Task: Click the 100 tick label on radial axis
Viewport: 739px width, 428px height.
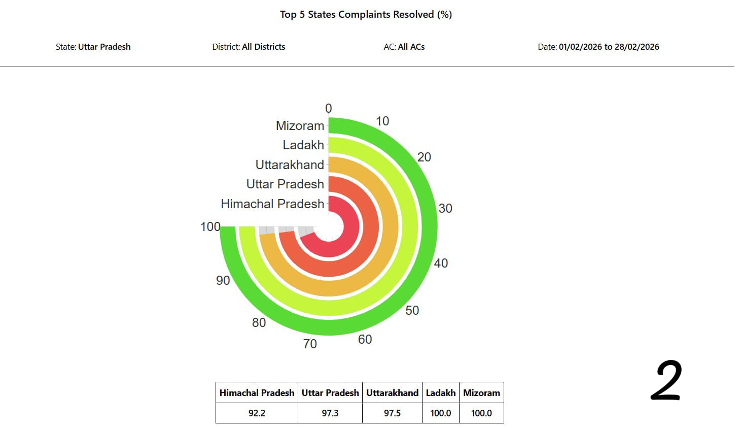Action: click(210, 226)
